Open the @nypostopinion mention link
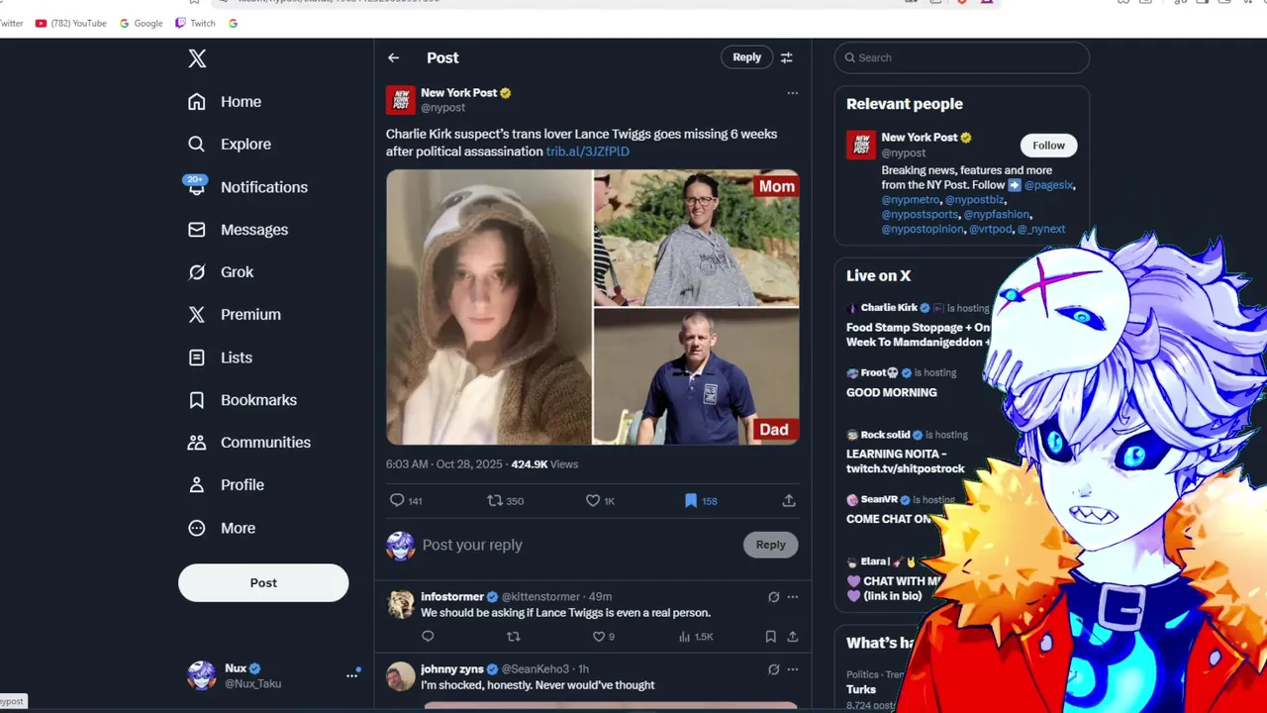1267x713 pixels. point(923,230)
